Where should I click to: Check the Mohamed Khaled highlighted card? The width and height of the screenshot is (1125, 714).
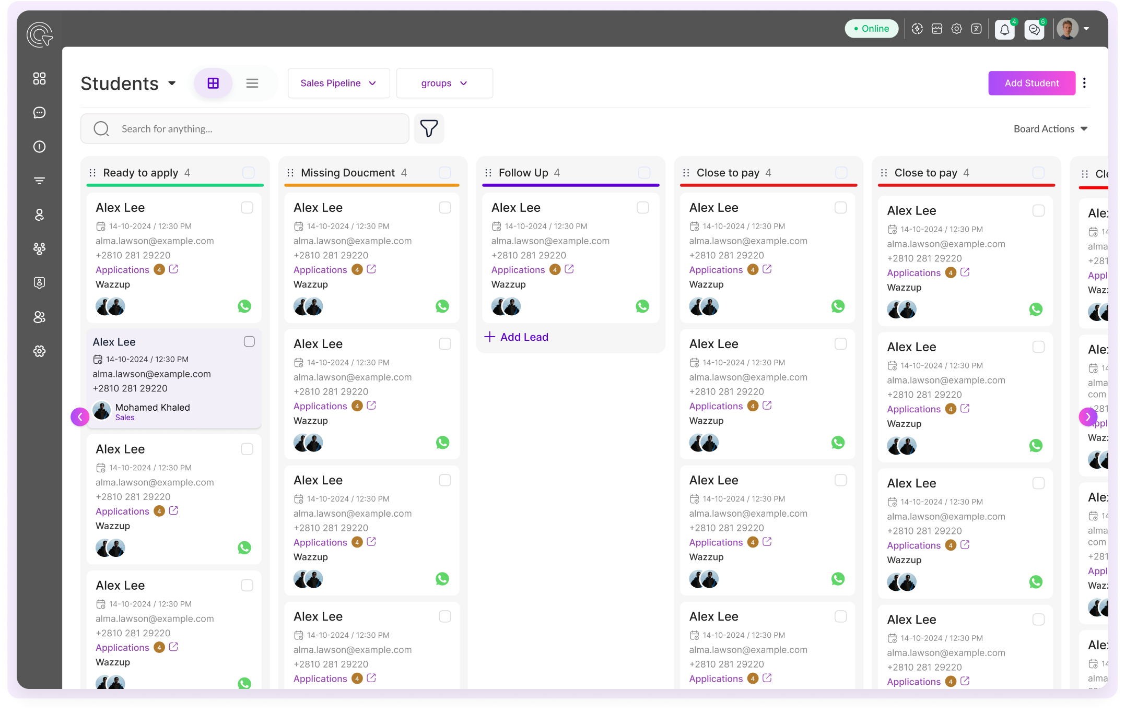249,341
